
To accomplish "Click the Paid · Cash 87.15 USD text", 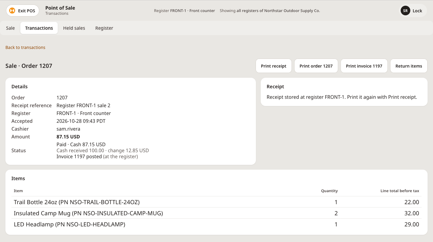I will (81, 144).
